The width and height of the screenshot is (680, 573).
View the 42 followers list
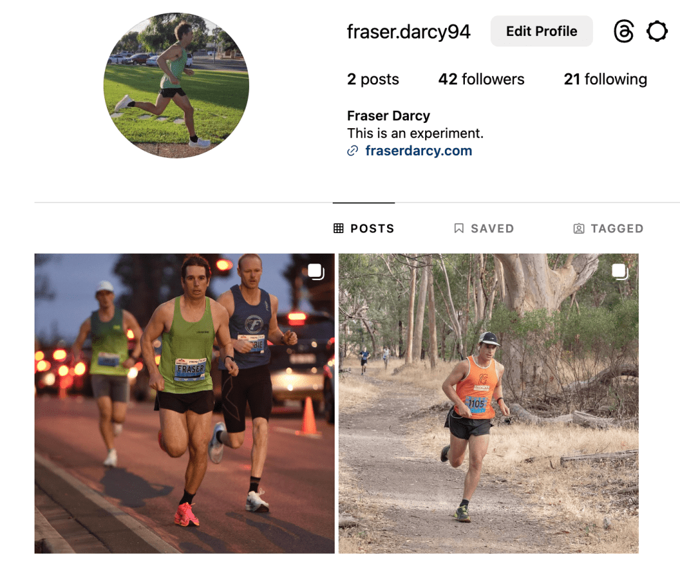pos(481,79)
